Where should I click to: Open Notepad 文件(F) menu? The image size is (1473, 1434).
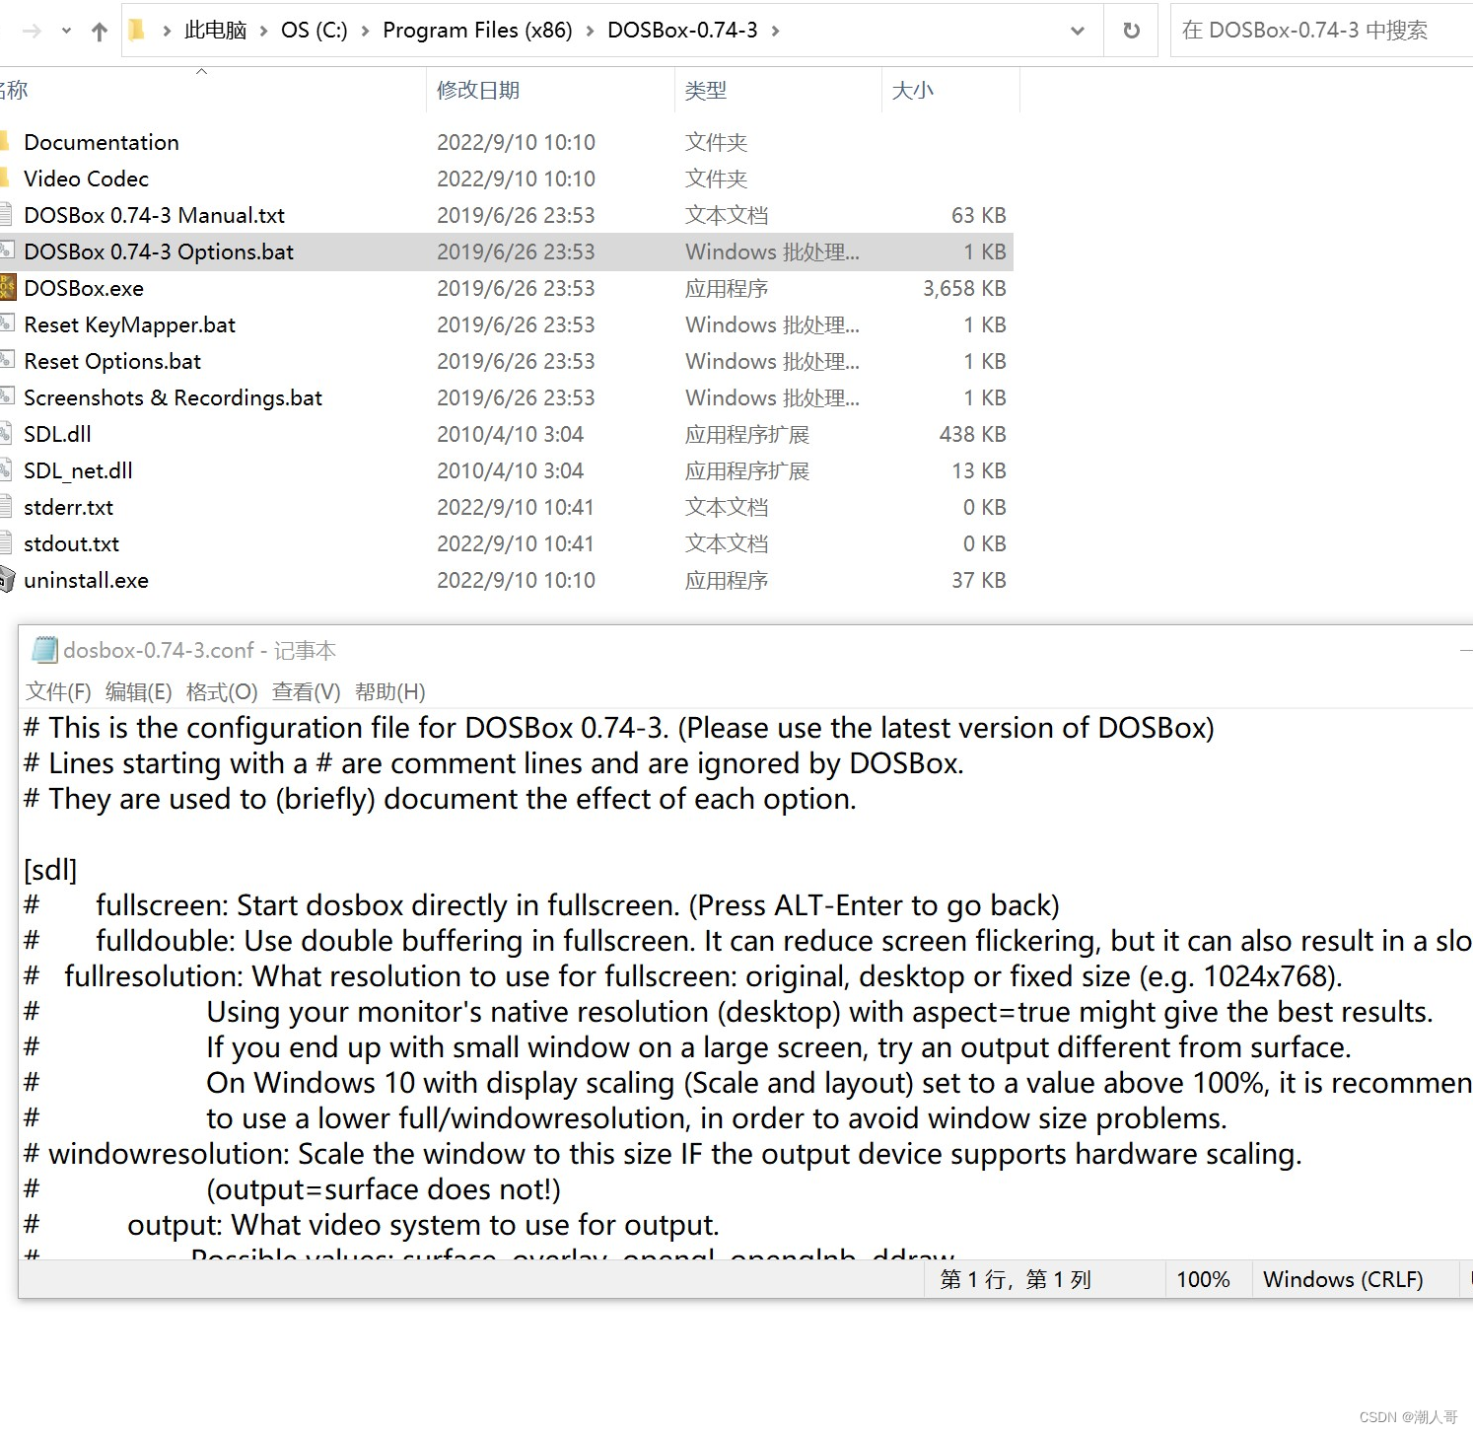pos(58,691)
